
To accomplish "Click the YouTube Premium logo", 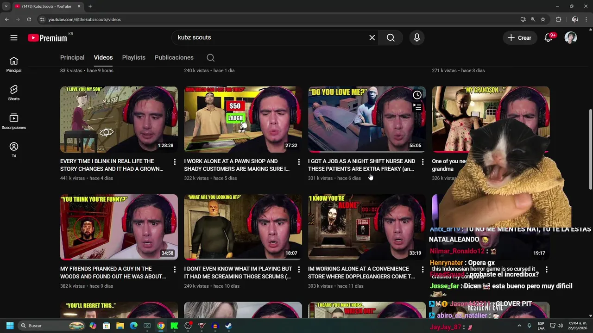I will [48, 38].
